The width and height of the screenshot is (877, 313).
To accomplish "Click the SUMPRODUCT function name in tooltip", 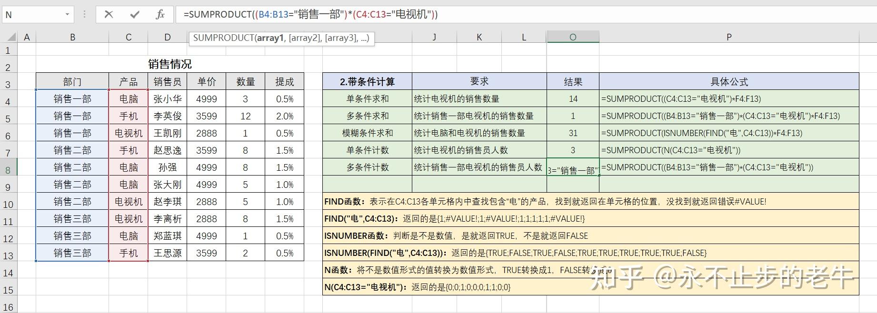I will [223, 38].
